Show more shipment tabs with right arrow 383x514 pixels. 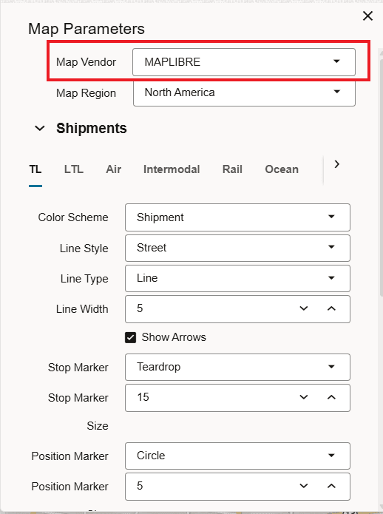click(337, 164)
